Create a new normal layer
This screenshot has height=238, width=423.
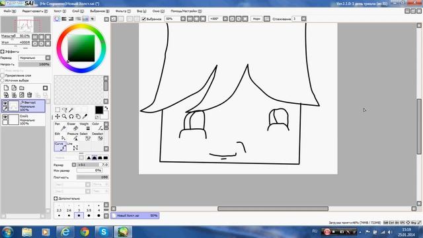click(6, 88)
